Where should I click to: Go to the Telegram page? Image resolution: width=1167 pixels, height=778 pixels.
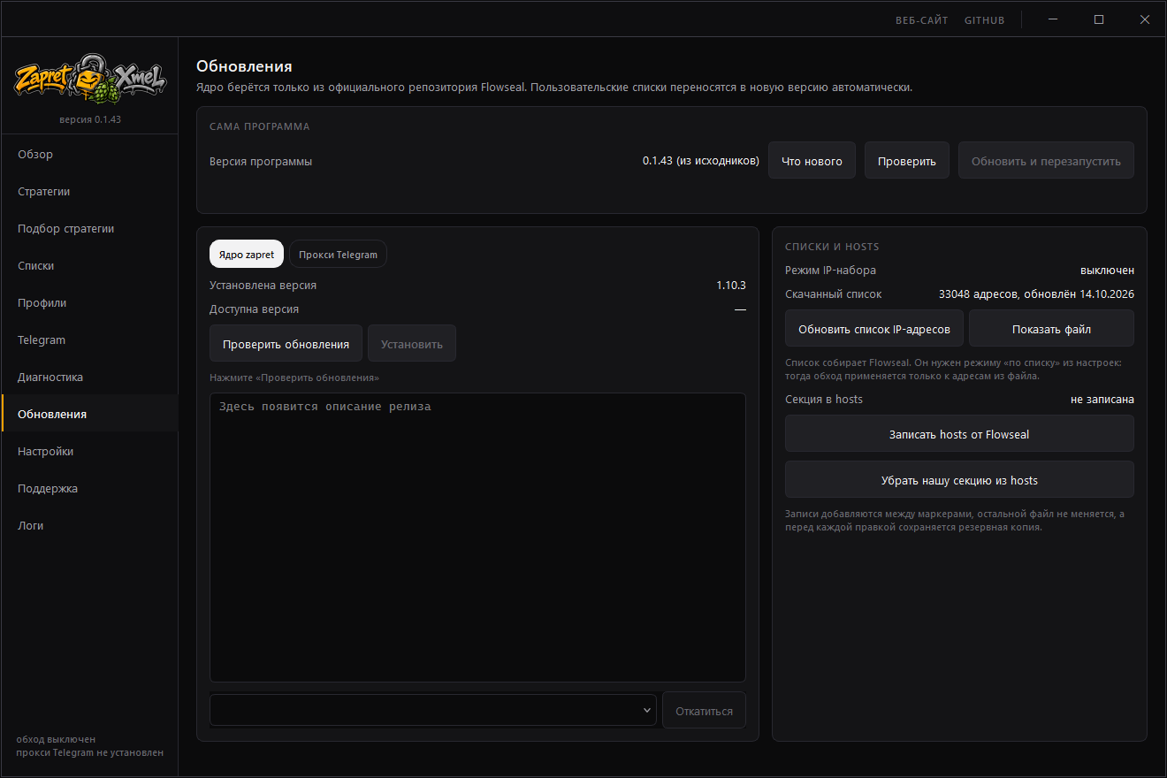point(89,339)
